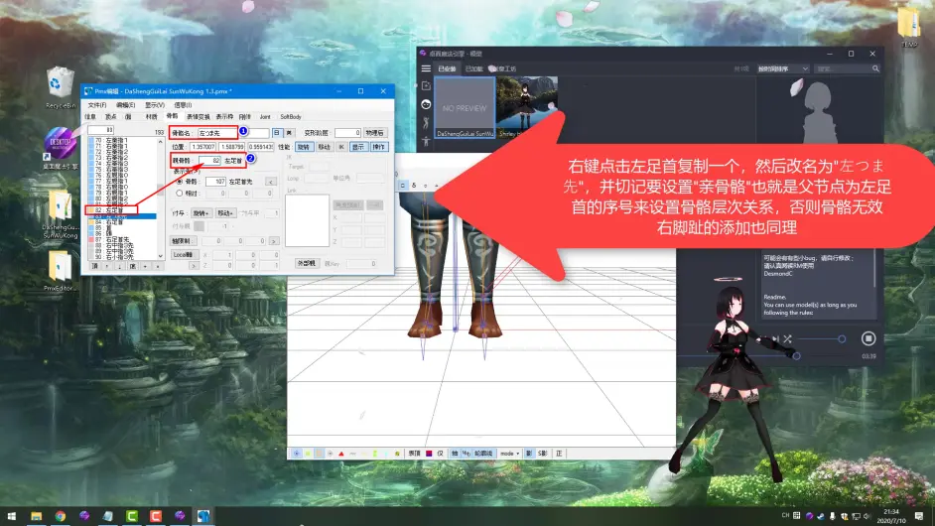
Task: Click the search magnifier icon
Action: point(875,68)
